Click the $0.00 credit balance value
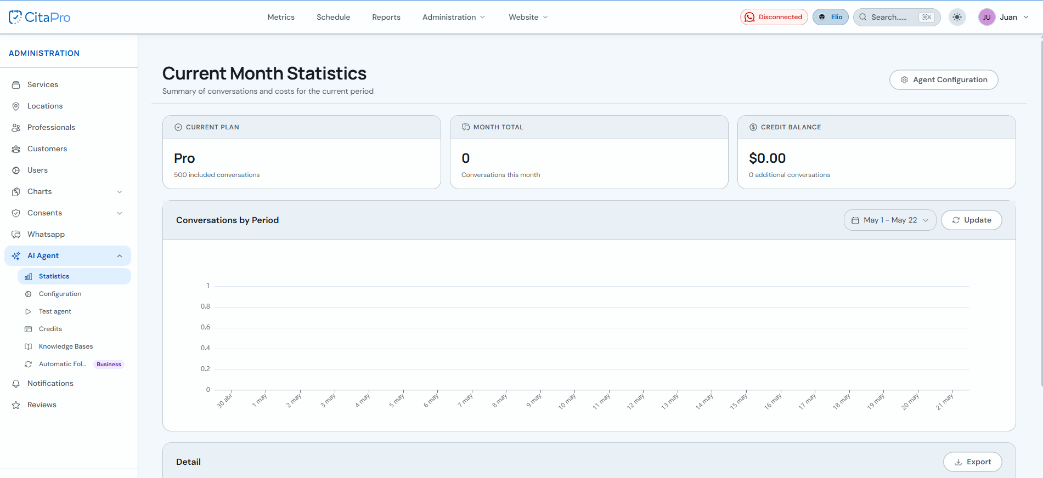The image size is (1043, 478). point(767,158)
